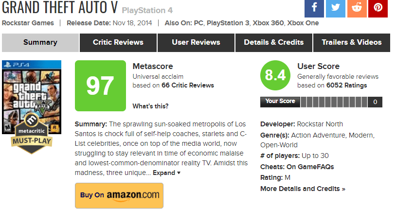The height and width of the screenshot is (209, 396).
Task: Open the Critic Reviews tab
Action: click(x=118, y=42)
